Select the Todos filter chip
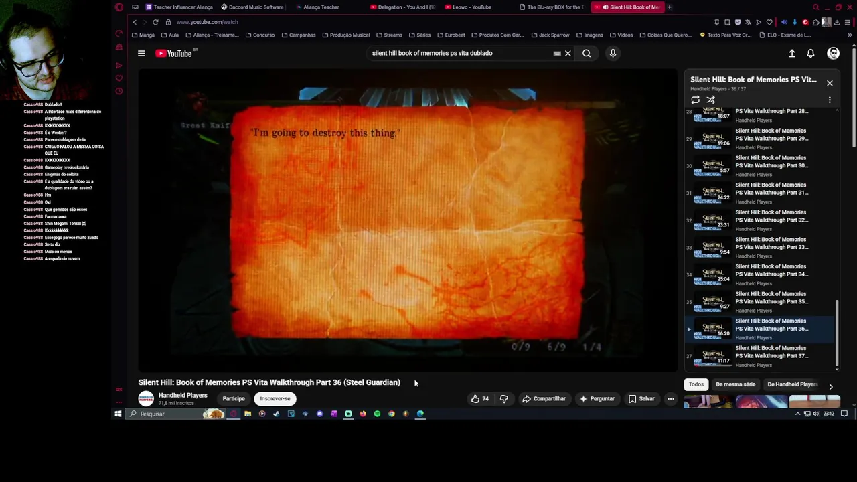The height and width of the screenshot is (482, 857). click(696, 384)
